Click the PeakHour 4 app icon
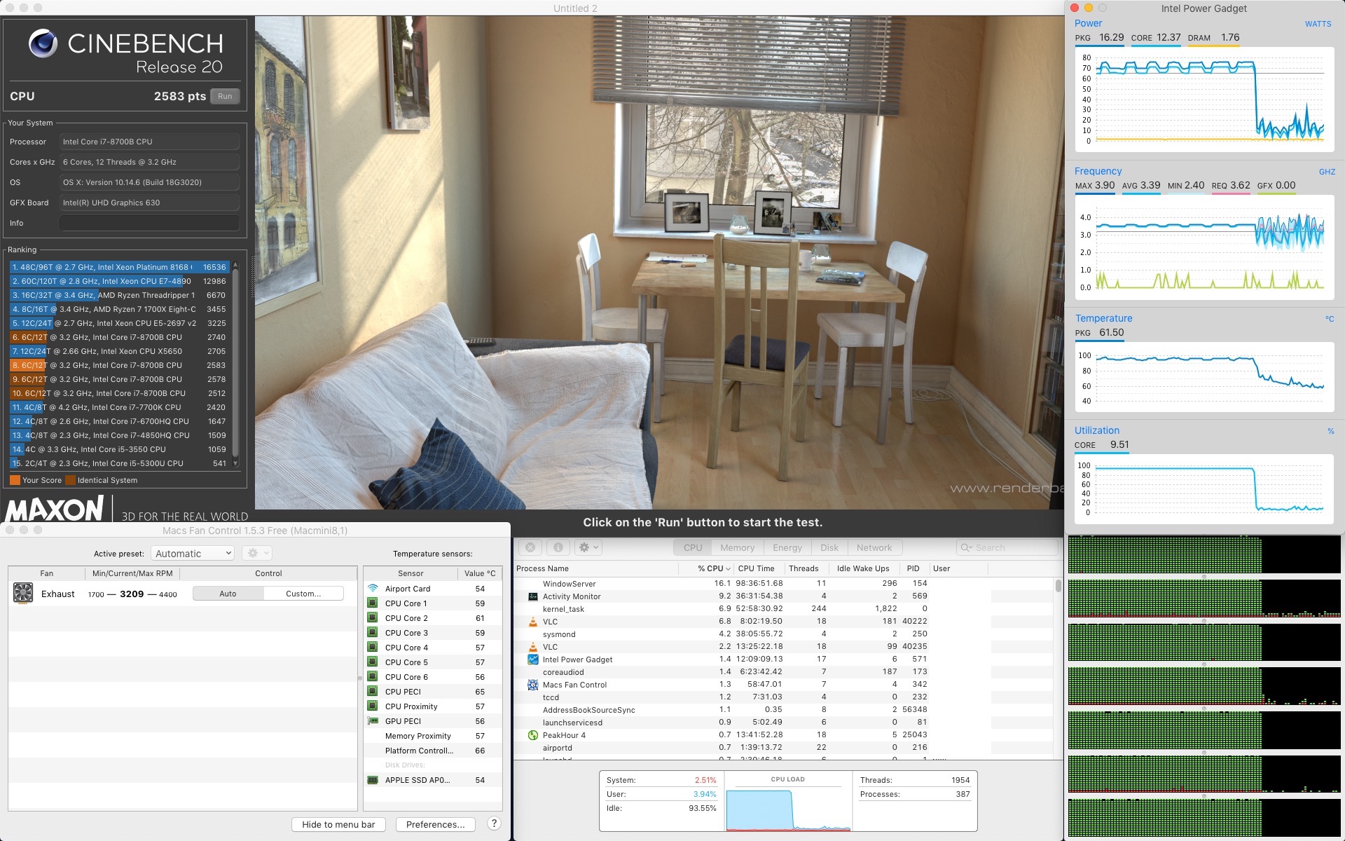Viewport: 1345px width, 841px height. coord(532,735)
